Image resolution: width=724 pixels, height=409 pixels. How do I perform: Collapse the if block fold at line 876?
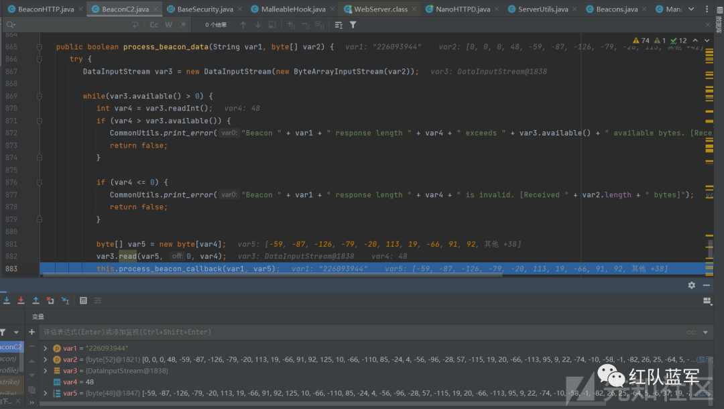tap(40, 182)
